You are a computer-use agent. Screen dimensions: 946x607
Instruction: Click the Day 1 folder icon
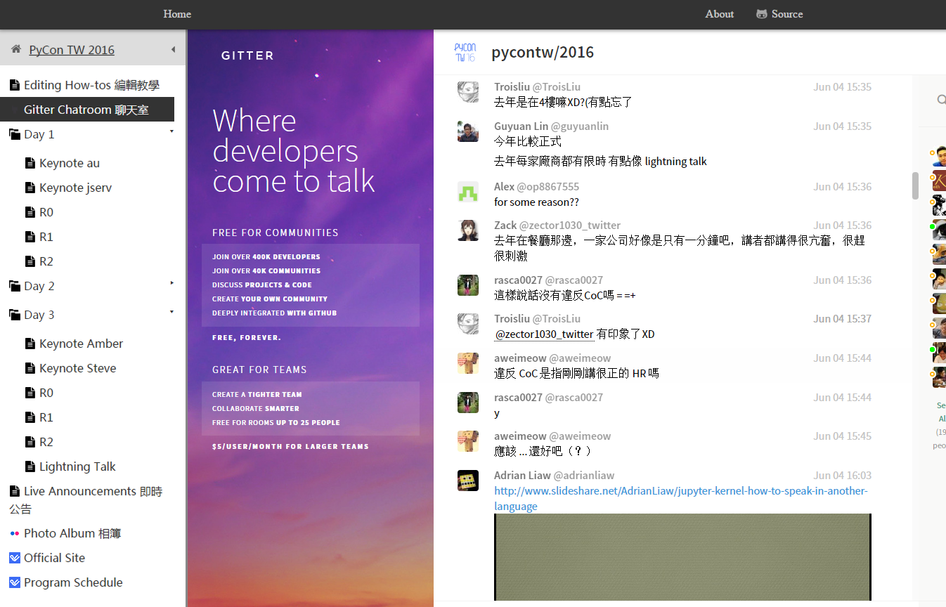[14, 134]
